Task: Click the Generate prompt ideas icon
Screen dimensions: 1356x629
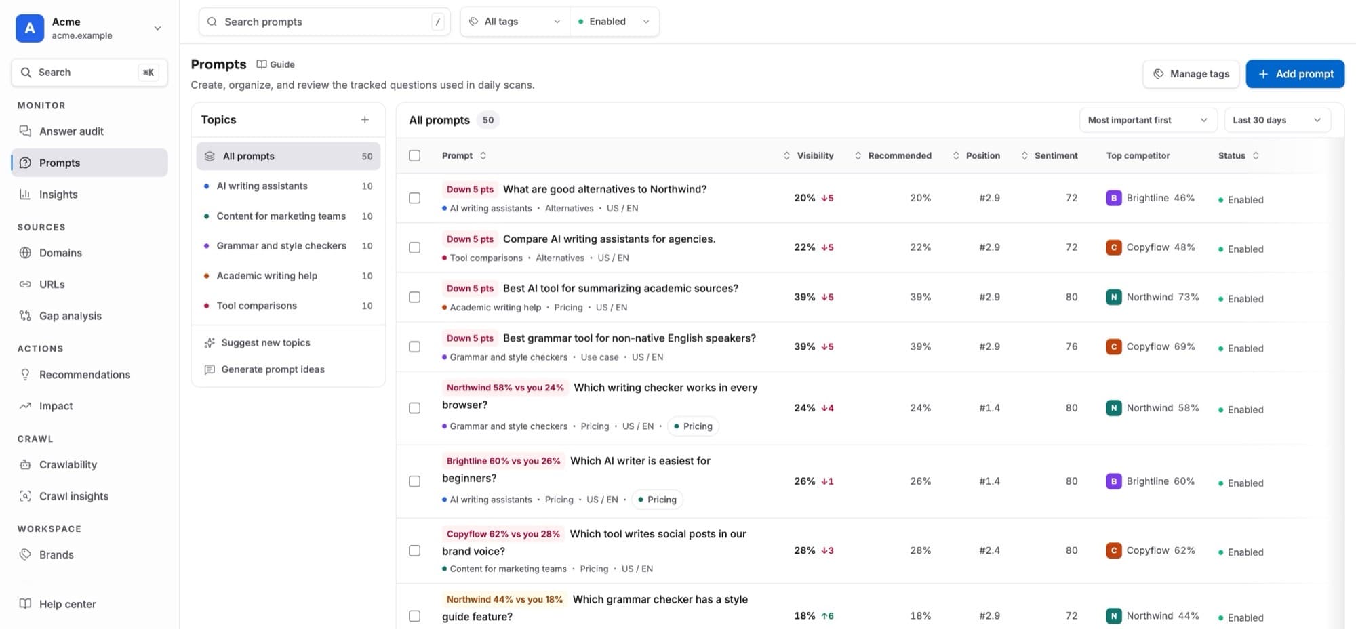Action: click(x=210, y=369)
